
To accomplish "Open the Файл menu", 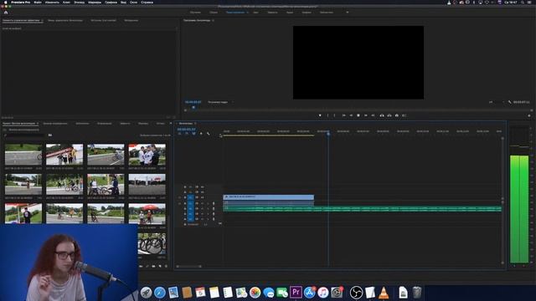I will coord(38,3).
